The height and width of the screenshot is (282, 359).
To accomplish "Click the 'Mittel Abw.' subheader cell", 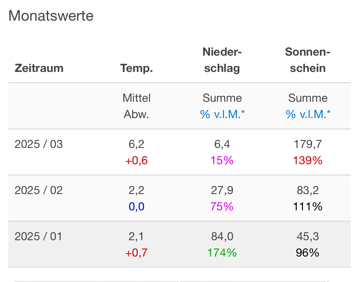I will (x=137, y=106).
